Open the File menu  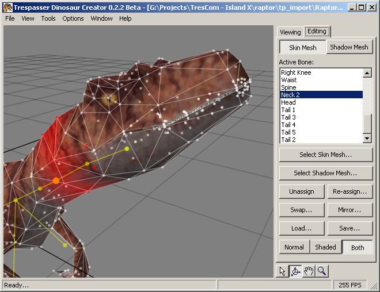[x=10, y=18]
